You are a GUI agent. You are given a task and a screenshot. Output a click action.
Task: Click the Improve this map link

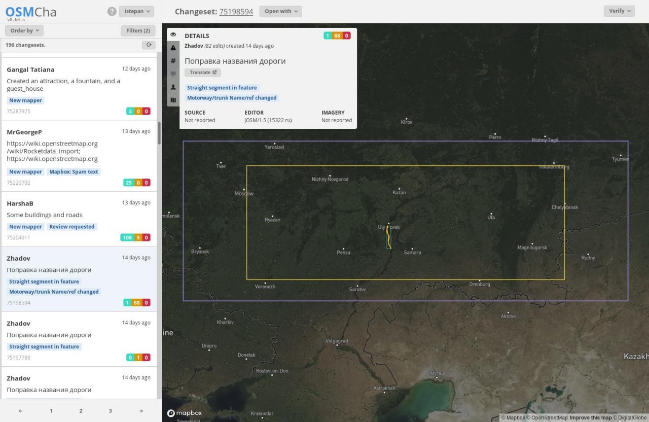pos(590,418)
